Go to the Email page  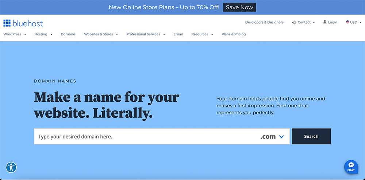click(178, 34)
